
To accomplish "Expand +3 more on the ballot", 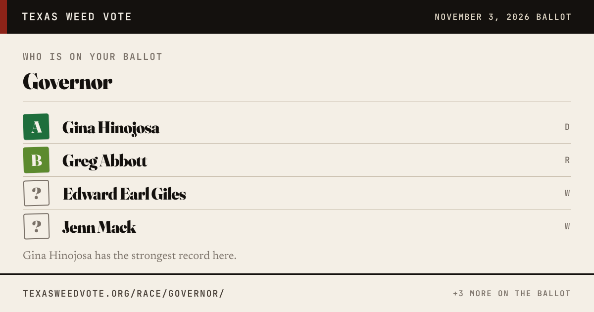I will click(x=512, y=294).
